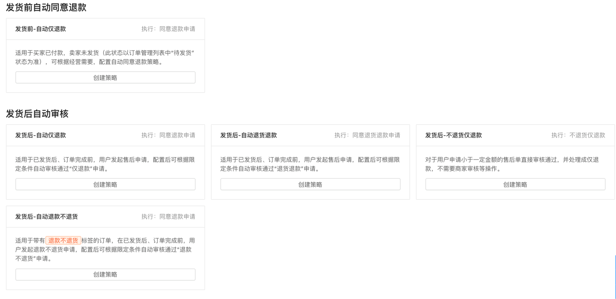616x299 pixels.
Task: Click description starting 对于用户申请小于一定金额
Action: point(512,164)
